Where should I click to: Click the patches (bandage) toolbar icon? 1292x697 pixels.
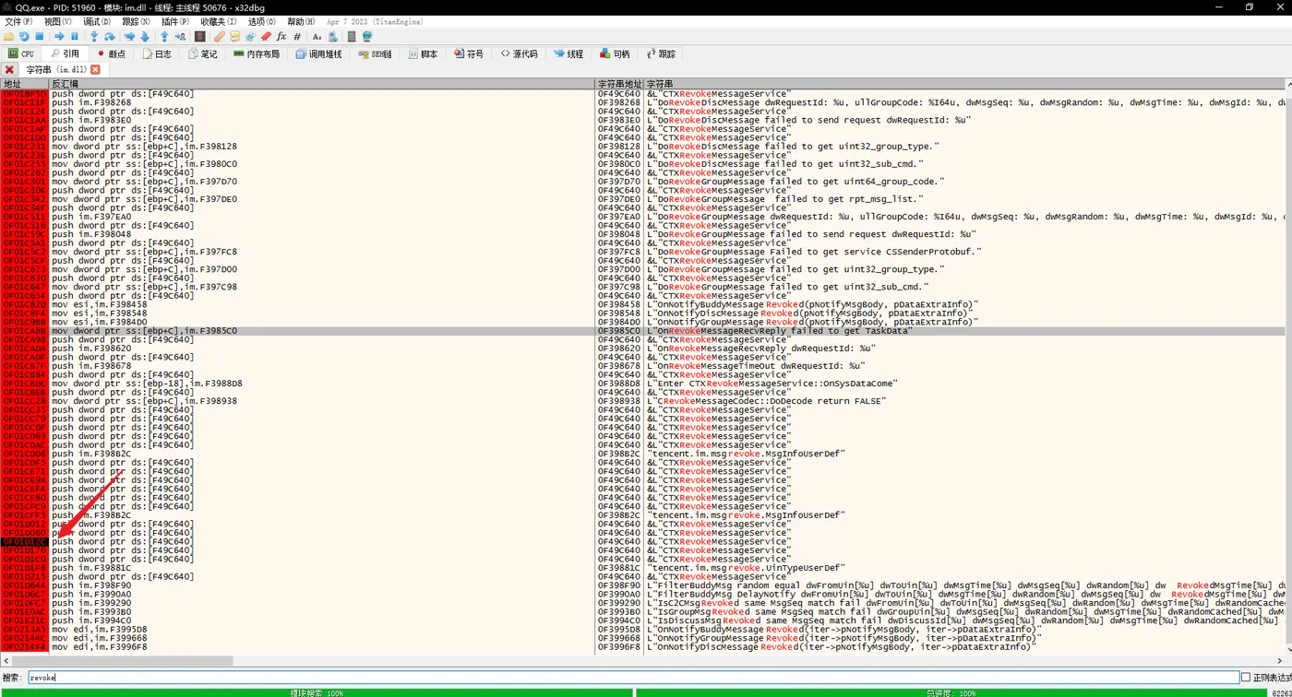tap(220, 37)
